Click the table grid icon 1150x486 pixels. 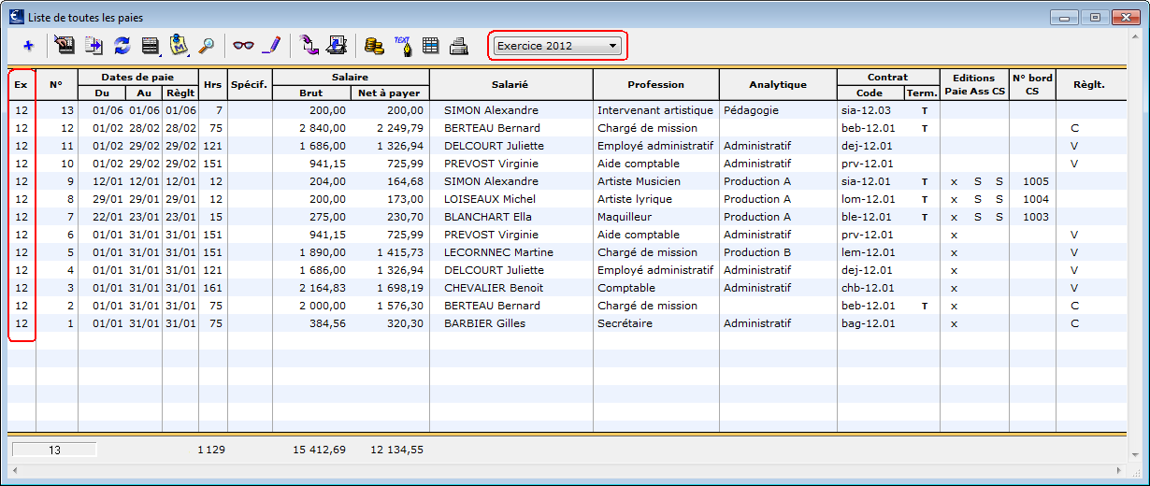click(x=431, y=45)
